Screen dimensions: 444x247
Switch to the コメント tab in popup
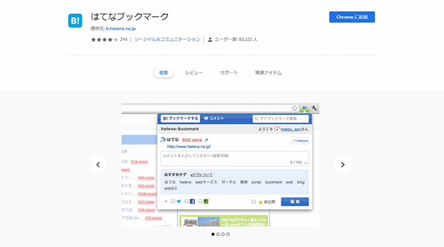(214, 118)
